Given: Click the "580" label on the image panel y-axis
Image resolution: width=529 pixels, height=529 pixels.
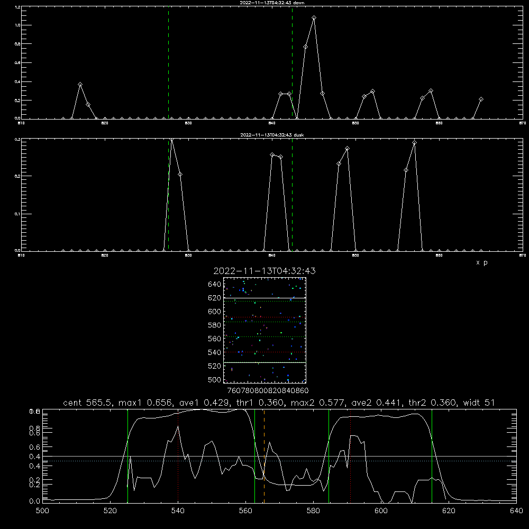Looking at the screenshot, I should point(215,325).
